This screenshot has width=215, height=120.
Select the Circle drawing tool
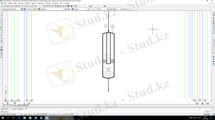[x=1, y=28]
